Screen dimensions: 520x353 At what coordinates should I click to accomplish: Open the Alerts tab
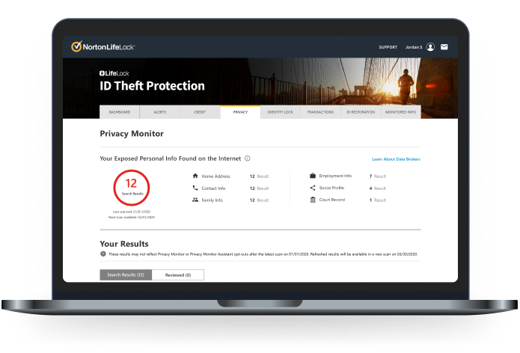click(160, 112)
